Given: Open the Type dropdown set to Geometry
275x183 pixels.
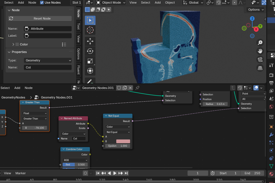Looking at the screenshot, I should 48,60.
